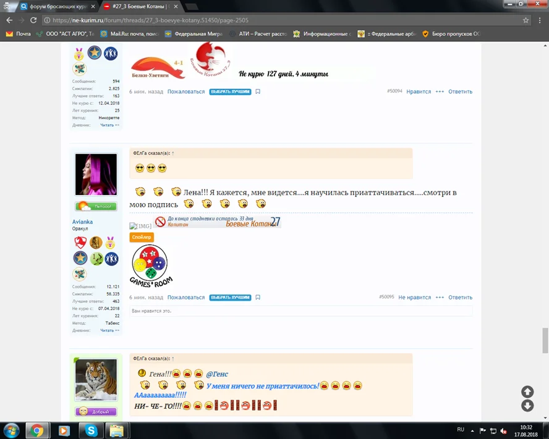Open the first poster's diary Читать link
549x439 pixels.
click(109, 125)
